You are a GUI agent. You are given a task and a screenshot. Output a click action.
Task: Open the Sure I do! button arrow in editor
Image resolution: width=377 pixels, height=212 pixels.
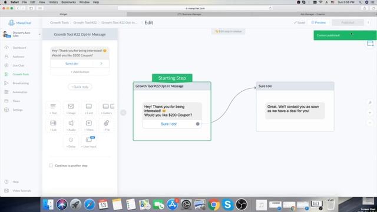click(101, 64)
